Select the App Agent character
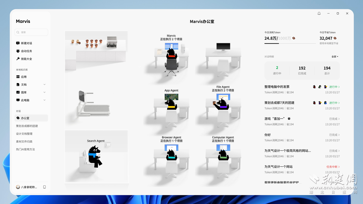Screen dimensions: 363x204 tap(171, 104)
